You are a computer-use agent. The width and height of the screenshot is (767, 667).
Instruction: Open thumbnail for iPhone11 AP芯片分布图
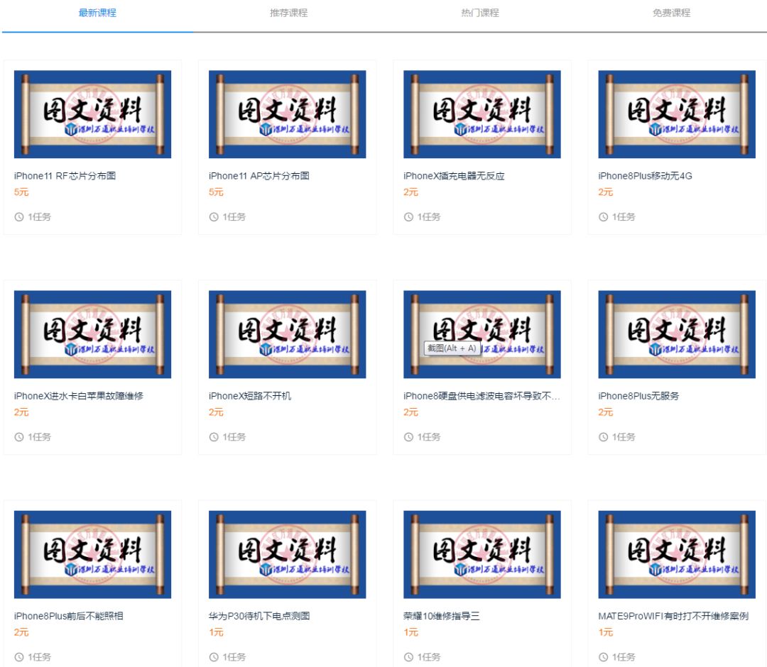(287, 114)
